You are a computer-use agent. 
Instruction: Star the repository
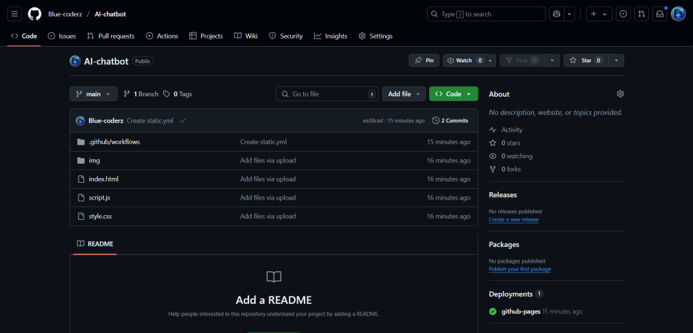coord(585,61)
